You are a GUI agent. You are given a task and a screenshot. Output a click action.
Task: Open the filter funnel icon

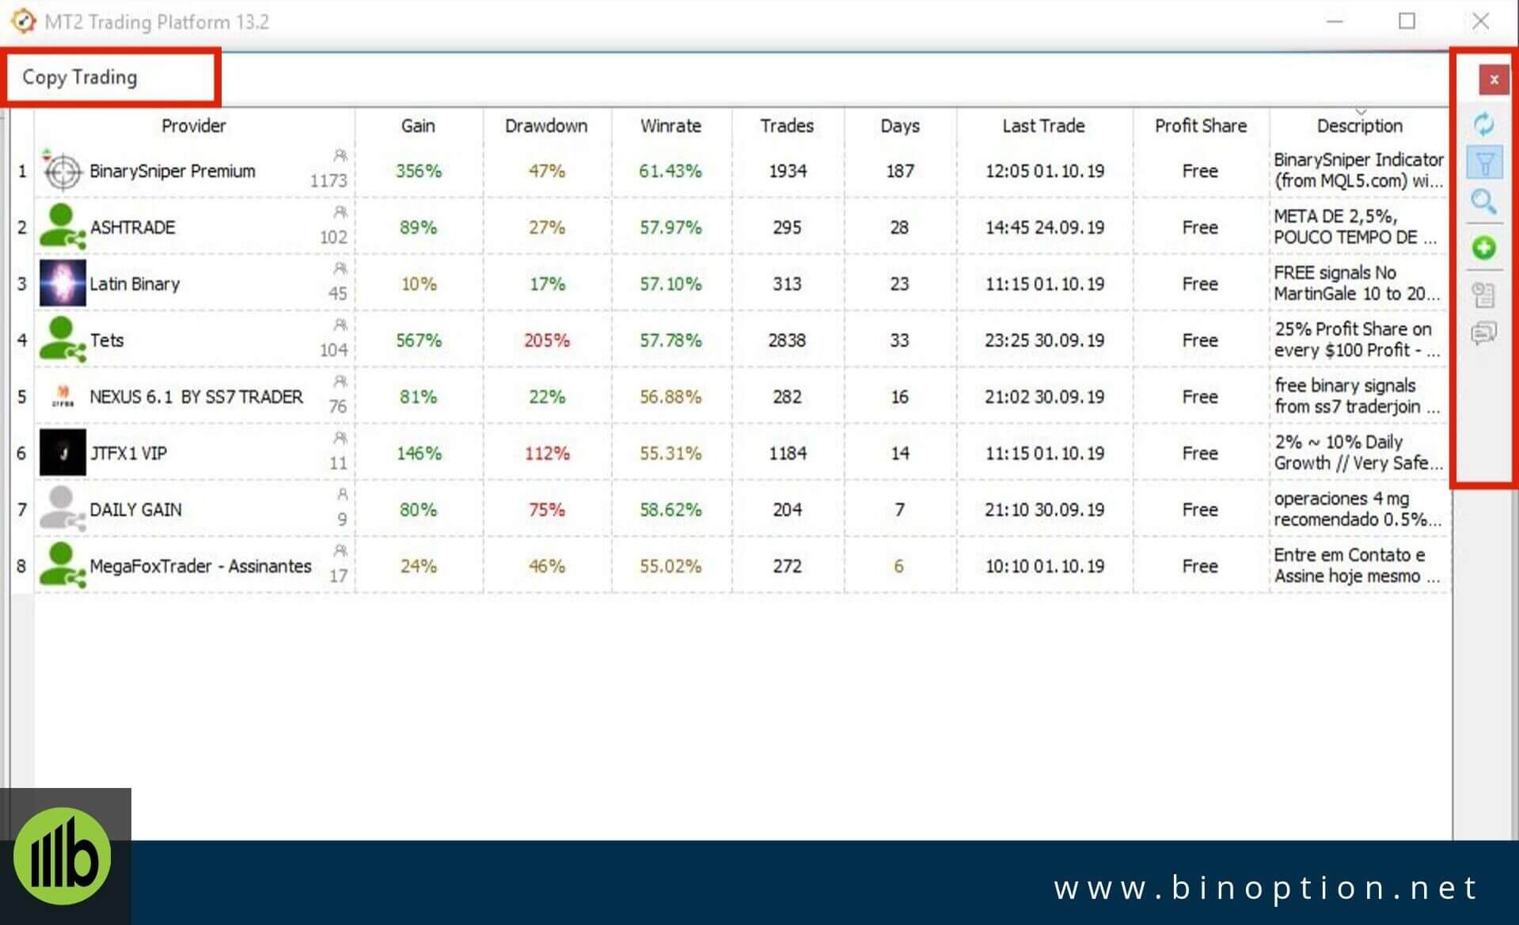pos(1484,163)
